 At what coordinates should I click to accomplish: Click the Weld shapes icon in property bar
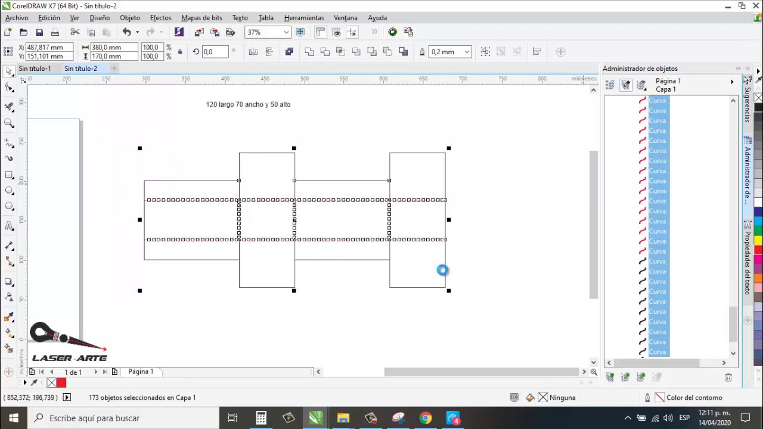309,52
